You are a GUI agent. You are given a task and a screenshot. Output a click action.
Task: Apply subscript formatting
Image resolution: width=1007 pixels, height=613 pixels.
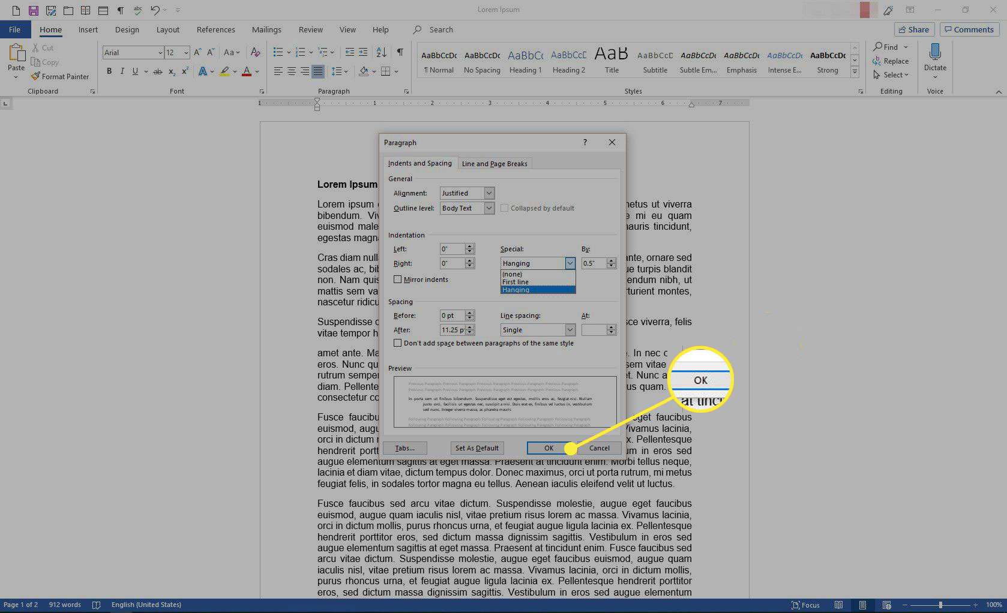tap(172, 71)
